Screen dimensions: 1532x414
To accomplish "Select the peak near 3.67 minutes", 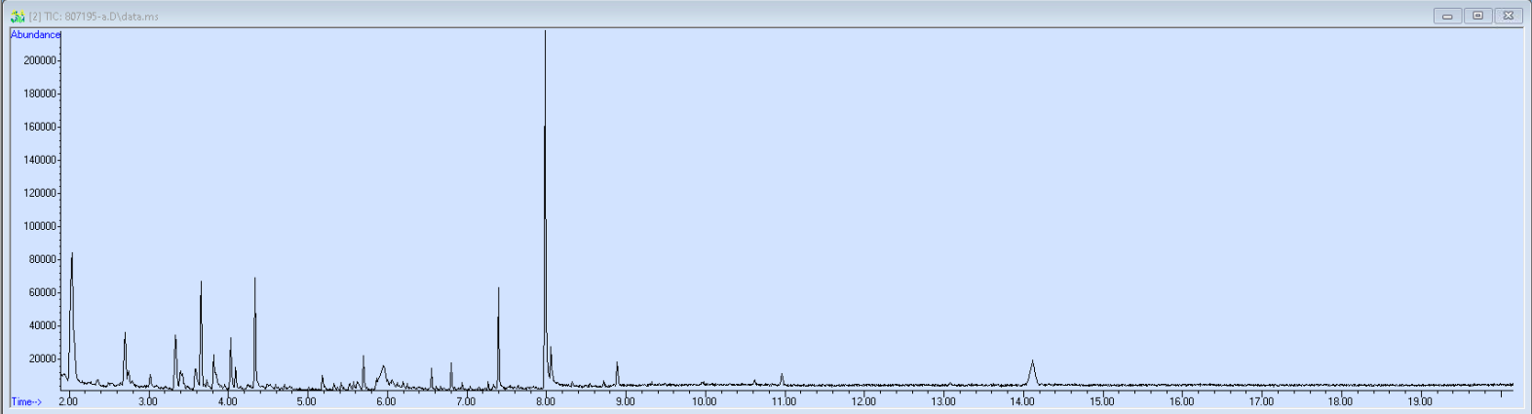I will pyautogui.click(x=201, y=334).
